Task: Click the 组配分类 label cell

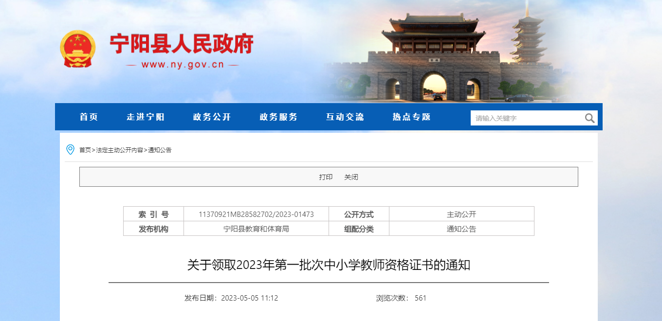Action: [359, 229]
